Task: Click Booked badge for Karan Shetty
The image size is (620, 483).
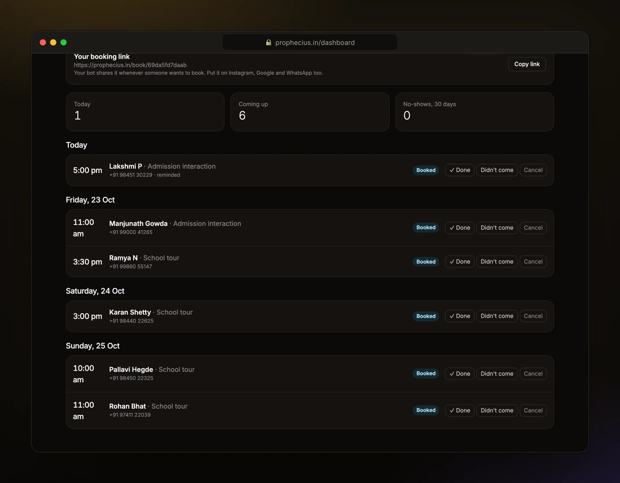Action: (426, 316)
